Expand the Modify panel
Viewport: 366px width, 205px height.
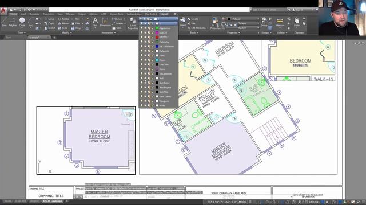66,33
